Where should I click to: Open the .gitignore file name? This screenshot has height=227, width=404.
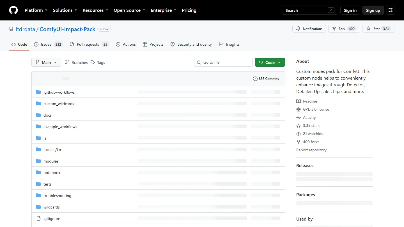click(x=52, y=219)
